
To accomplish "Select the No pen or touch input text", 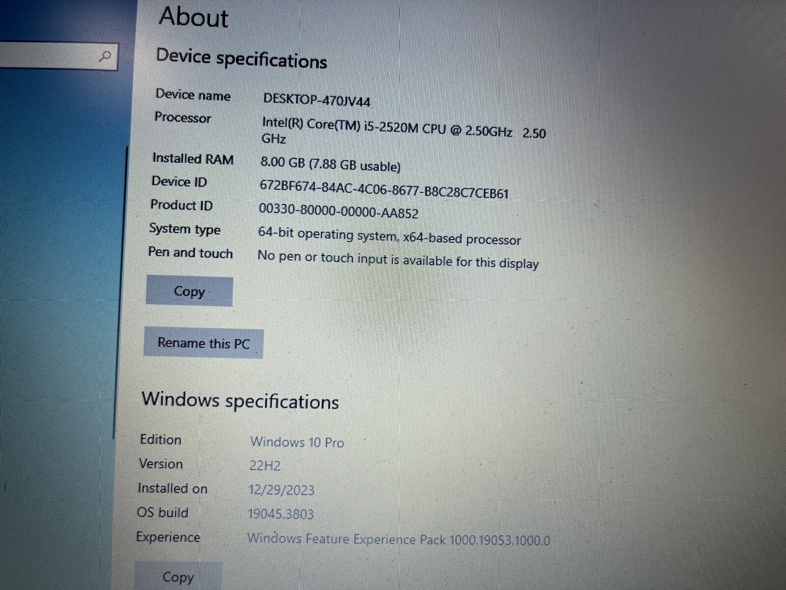I will pyautogui.click(x=398, y=259).
